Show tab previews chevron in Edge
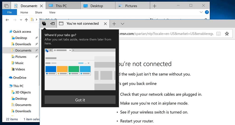 [x=123, y=24]
